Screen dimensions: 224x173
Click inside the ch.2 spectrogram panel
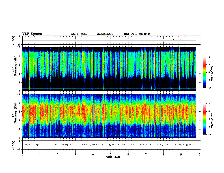click(x=109, y=116)
